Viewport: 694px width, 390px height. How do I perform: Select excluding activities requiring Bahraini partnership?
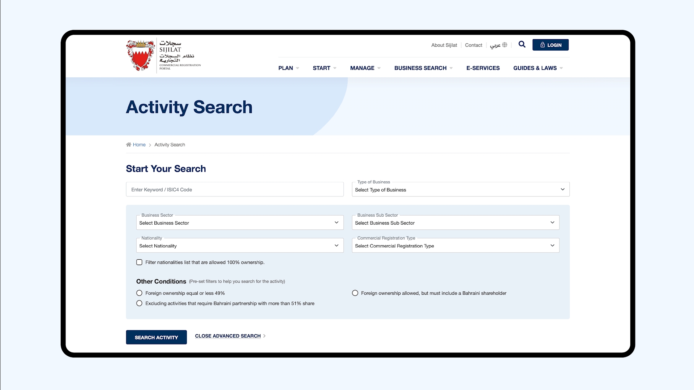[139, 303]
